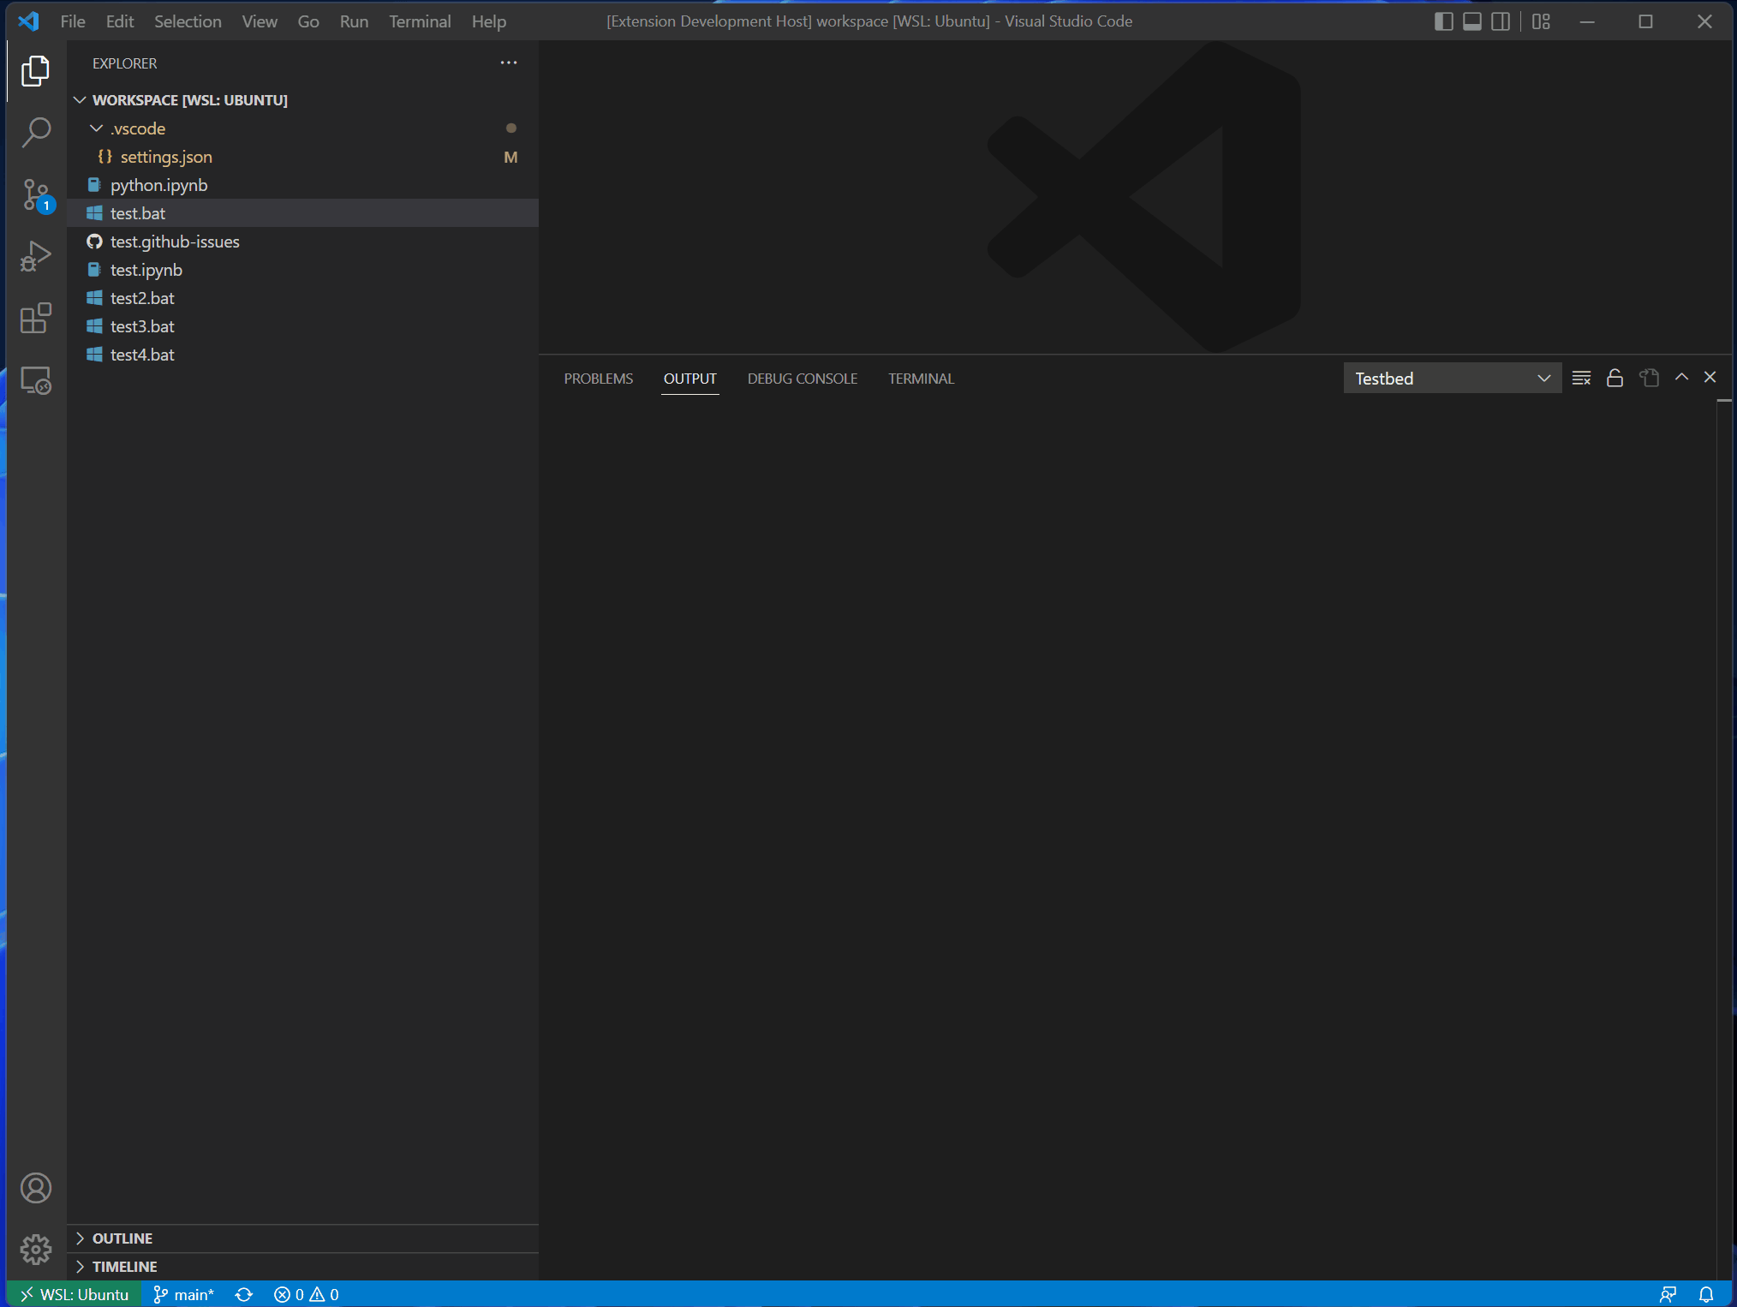
Task: Open the Manage settings gear
Action: point(35,1250)
